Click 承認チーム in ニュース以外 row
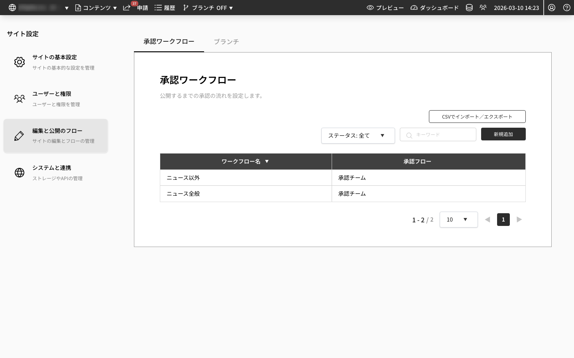This screenshot has height=358, width=574. (x=352, y=178)
